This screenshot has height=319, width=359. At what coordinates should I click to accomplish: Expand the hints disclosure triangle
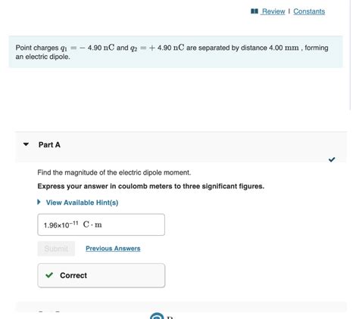(39, 202)
